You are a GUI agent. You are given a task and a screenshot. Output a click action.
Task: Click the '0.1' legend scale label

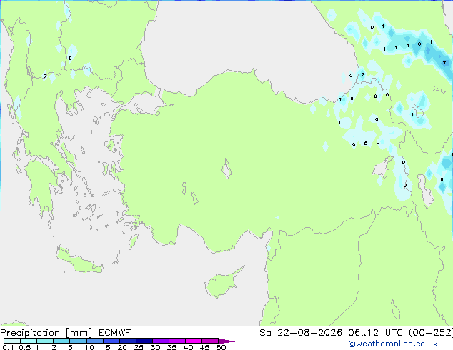click(x=8, y=347)
